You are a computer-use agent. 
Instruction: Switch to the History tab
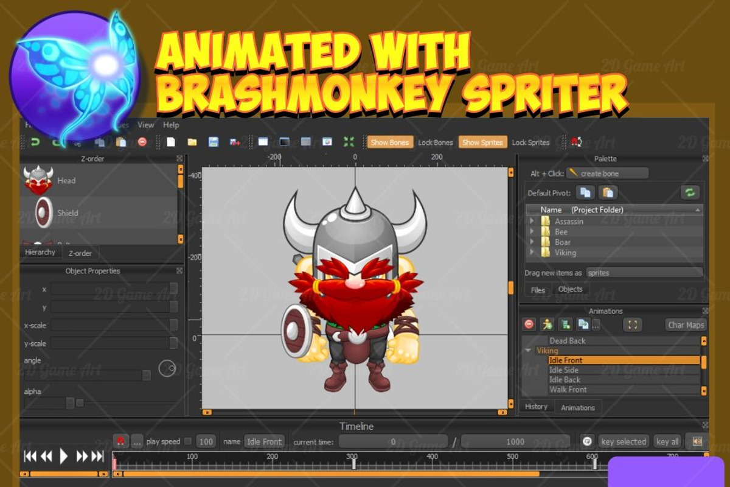coord(536,407)
